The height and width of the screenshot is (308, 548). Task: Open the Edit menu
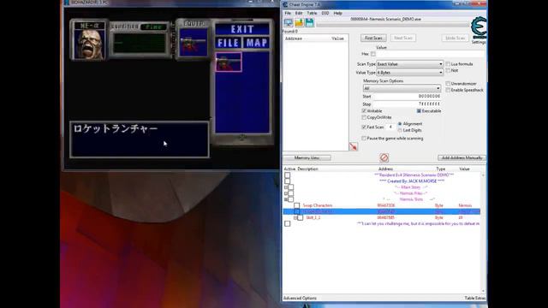[x=299, y=14]
